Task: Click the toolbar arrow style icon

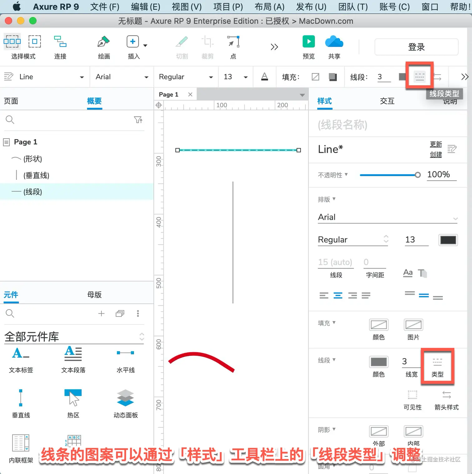Action: coord(437,77)
